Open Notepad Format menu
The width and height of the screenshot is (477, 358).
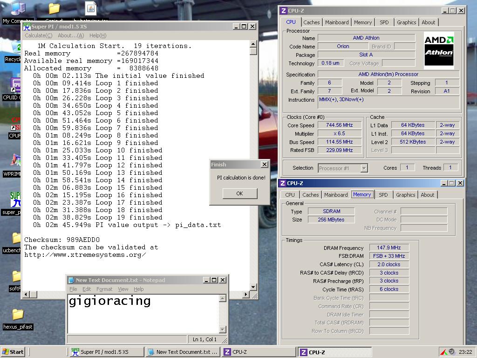[x=104, y=289]
